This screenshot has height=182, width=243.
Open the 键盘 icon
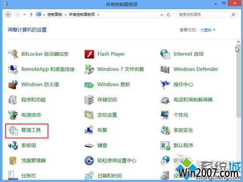click(89, 145)
